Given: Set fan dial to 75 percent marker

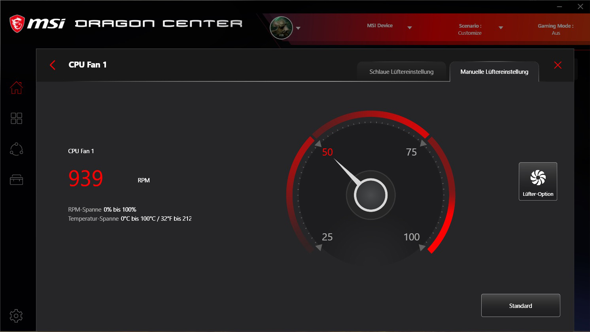Looking at the screenshot, I should click(411, 152).
